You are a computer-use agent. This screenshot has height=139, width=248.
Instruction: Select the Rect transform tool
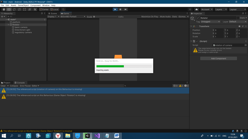tap(24, 9)
